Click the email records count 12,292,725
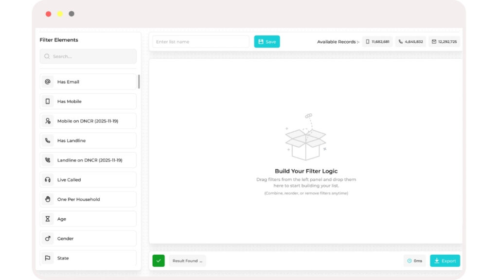 [444, 42]
